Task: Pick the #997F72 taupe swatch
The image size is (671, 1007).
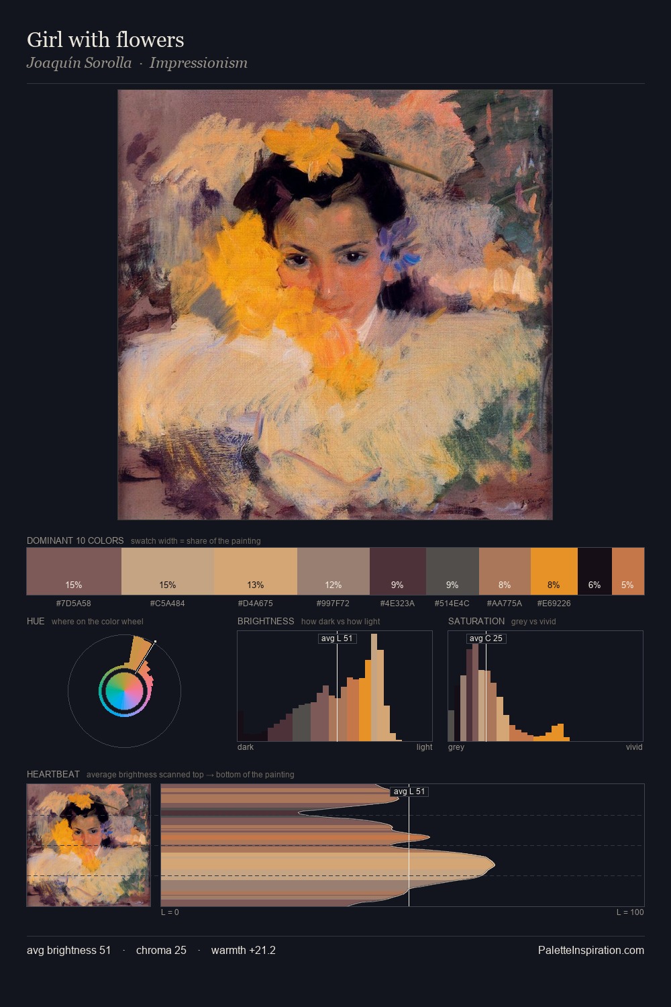Action: [333, 571]
